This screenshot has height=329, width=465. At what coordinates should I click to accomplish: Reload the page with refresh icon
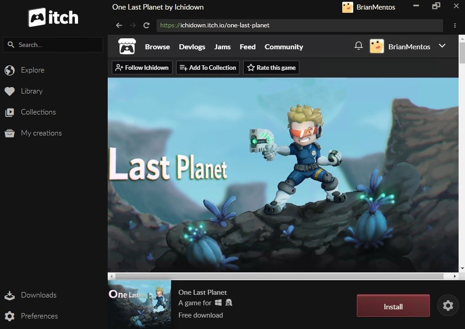click(x=146, y=26)
